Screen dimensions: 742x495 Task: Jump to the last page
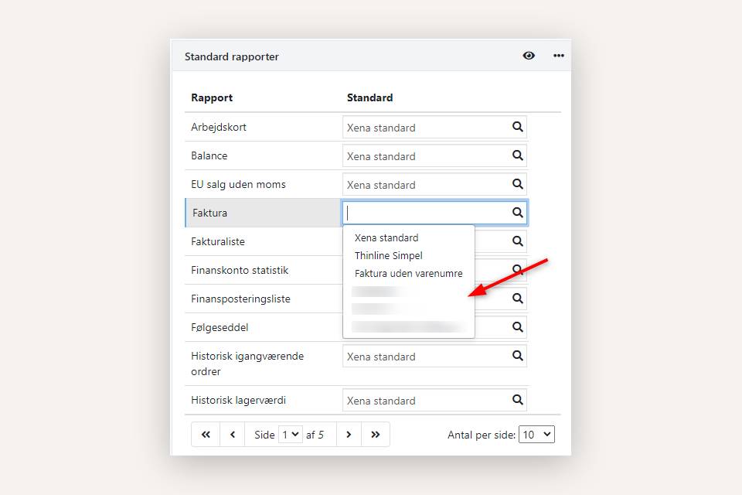(376, 435)
